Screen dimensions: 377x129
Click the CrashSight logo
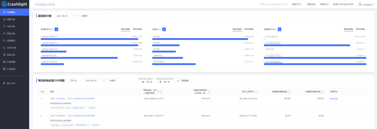(14, 4)
